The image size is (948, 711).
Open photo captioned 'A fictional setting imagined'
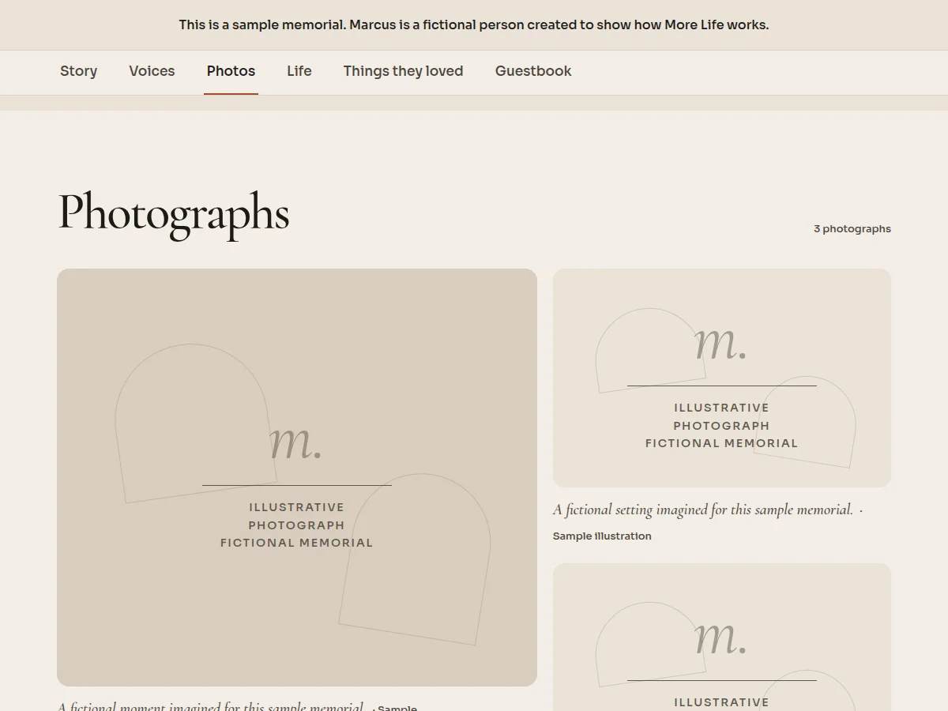tap(722, 378)
